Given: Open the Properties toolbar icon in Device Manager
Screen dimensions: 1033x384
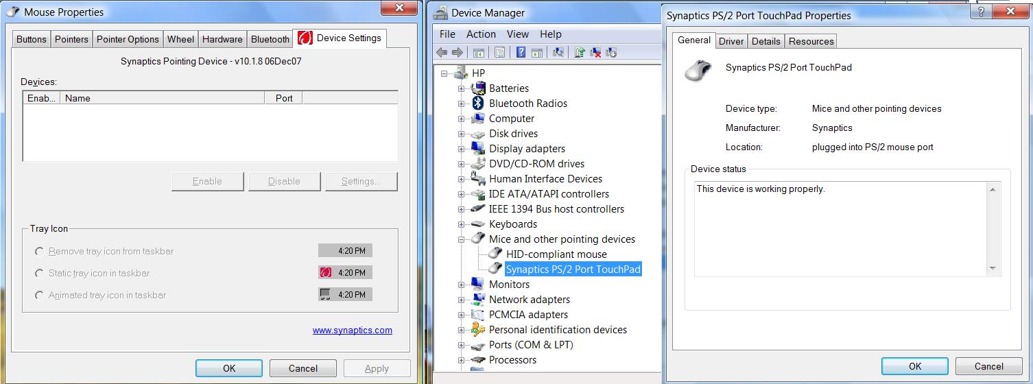Looking at the screenshot, I should (499, 52).
